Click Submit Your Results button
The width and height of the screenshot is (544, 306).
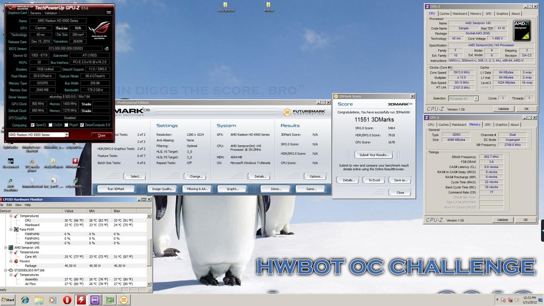(x=374, y=155)
